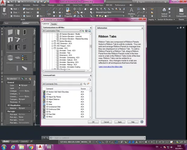Image resolution: width=187 pixels, height=150 pixels.
Task: Open Google Chrome from the taskbar
Action: coord(31,147)
